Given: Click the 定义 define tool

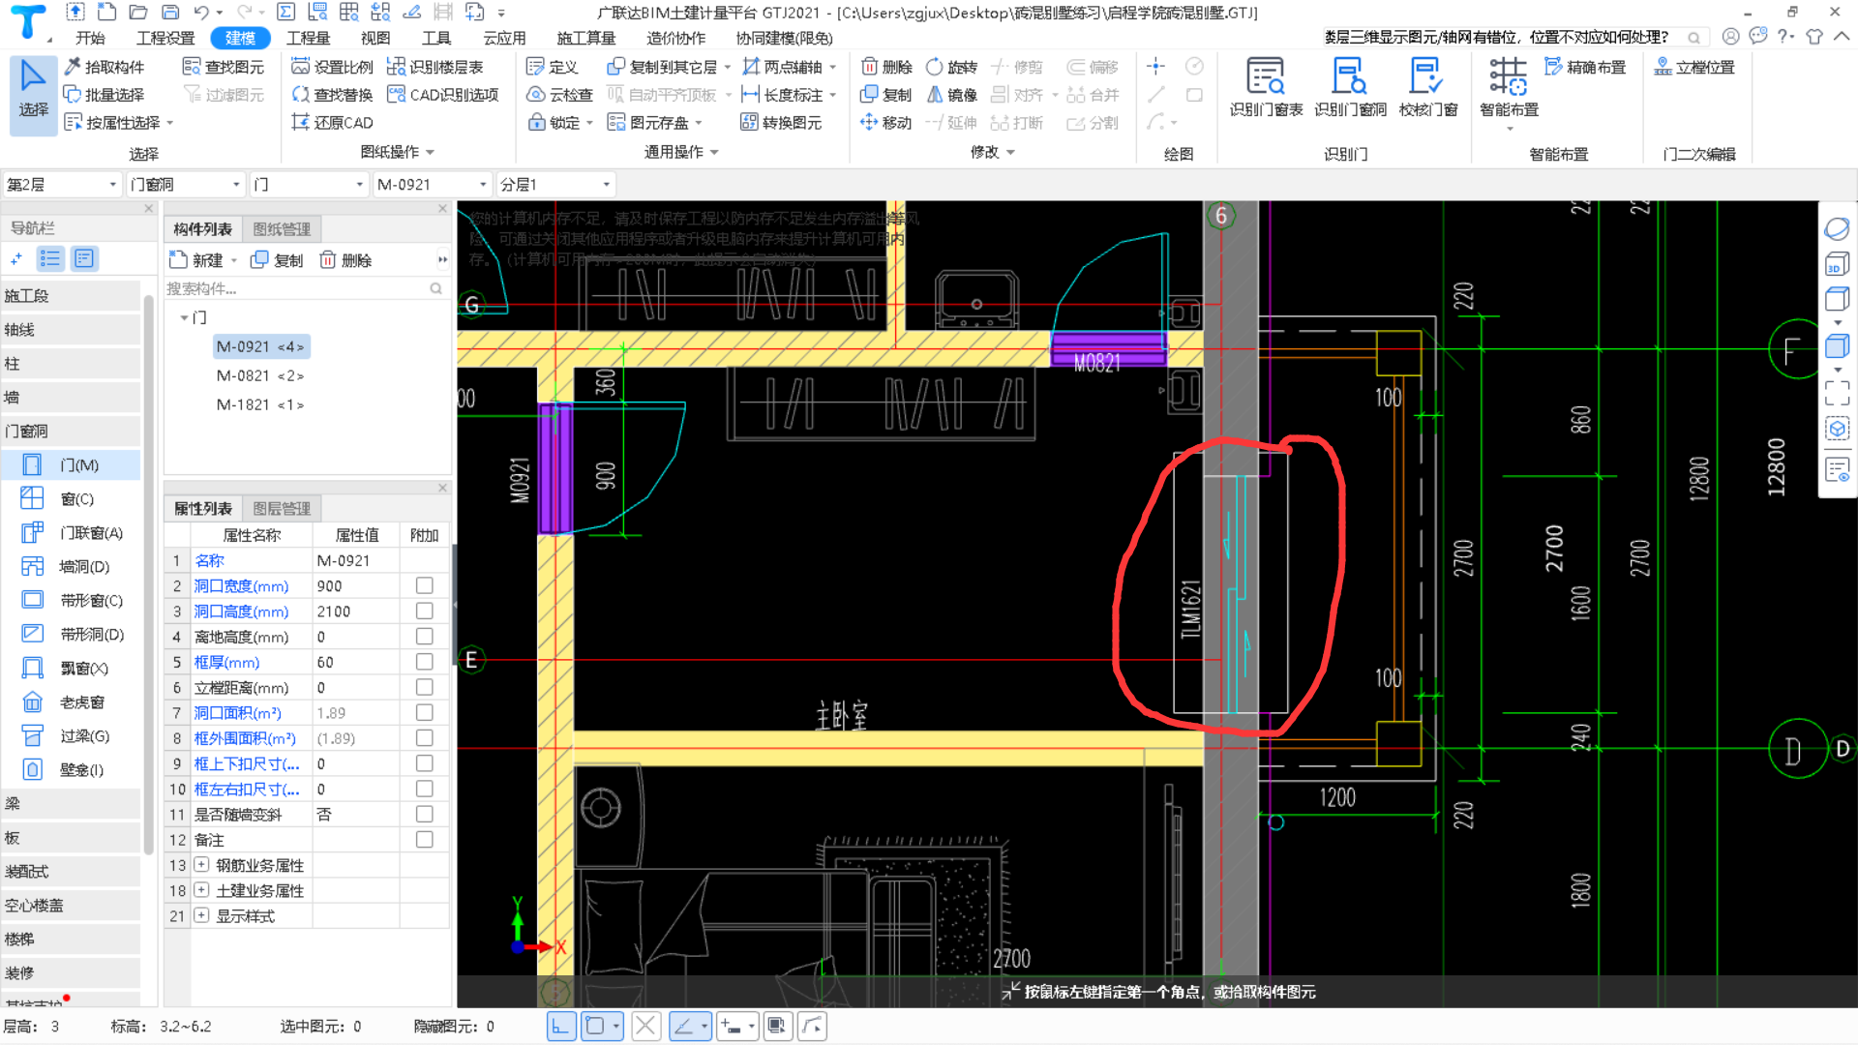Looking at the screenshot, I should pyautogui.click(x=552, y=67).
